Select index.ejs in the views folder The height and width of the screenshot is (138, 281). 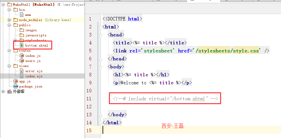pyautogui.click(x=34, y=76)
